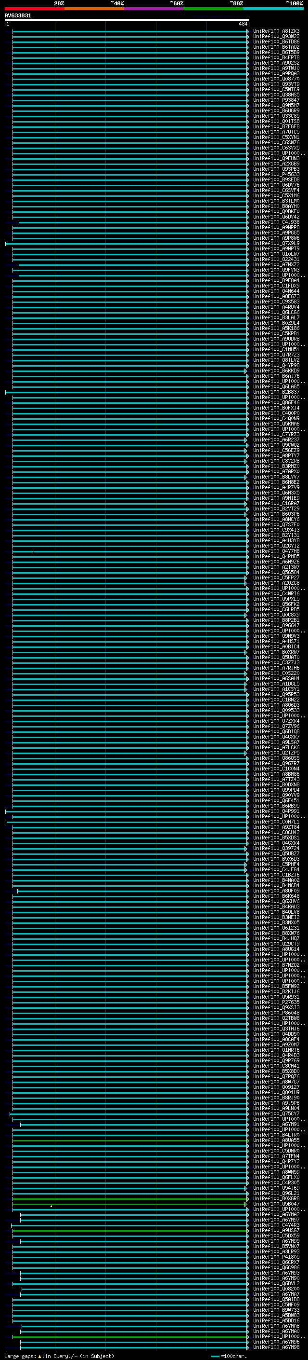Click hit label UniRef100_Q9FUN3
This screenshot has height=1360, width=308.
click(276, 158)
